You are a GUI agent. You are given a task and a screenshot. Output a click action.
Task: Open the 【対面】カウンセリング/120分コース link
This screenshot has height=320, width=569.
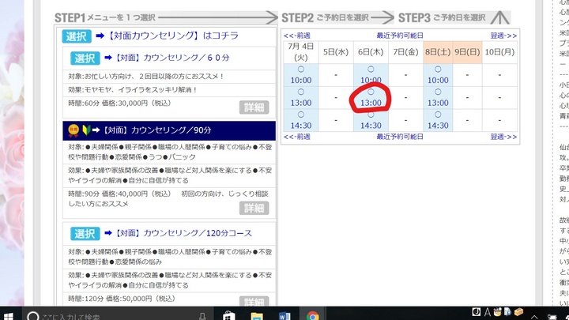coord(183,233)
